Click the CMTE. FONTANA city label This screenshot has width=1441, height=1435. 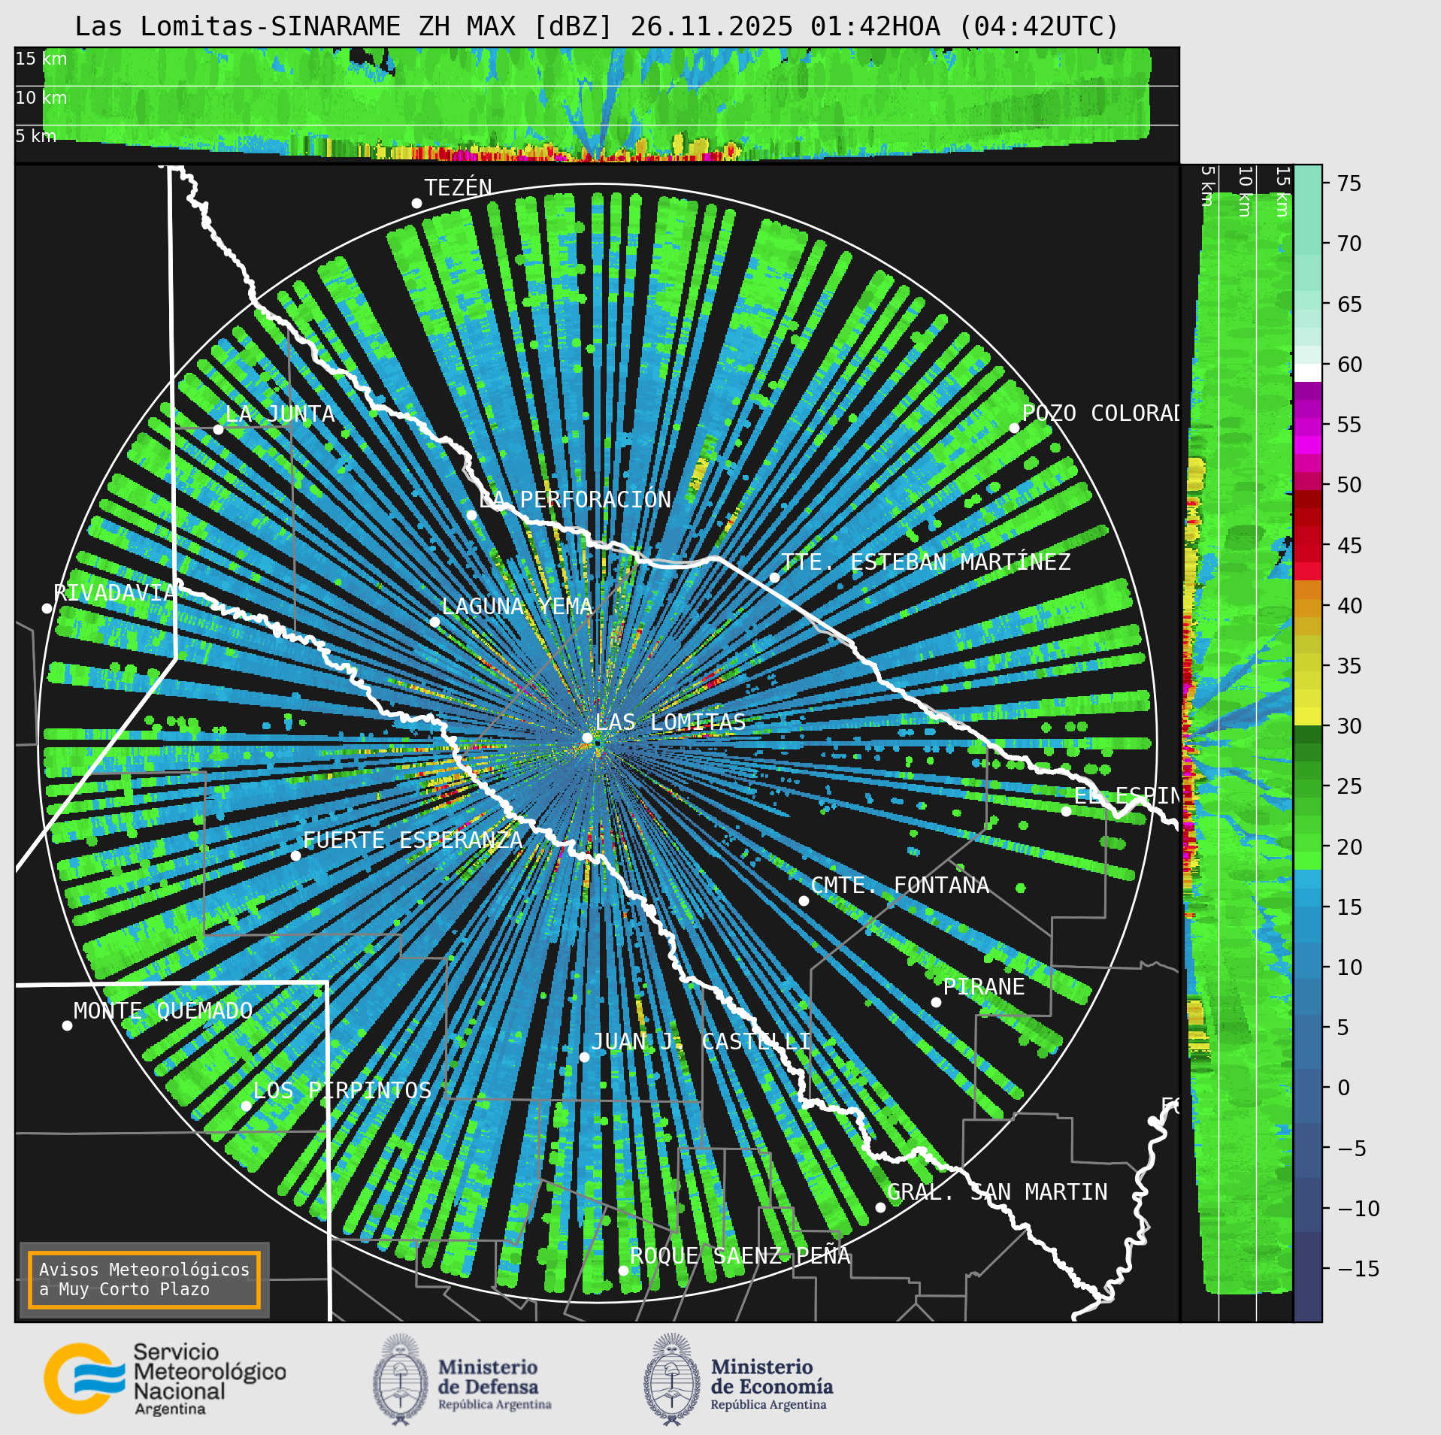[900, 885]
